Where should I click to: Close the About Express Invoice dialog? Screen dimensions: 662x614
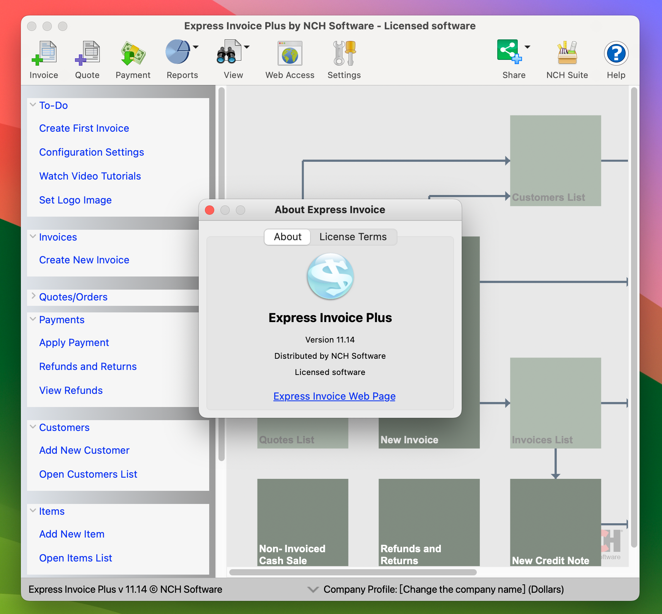(210, 210)
